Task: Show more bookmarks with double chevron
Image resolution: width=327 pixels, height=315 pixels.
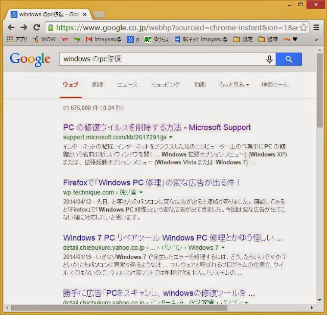Action: tap(316, 39)
